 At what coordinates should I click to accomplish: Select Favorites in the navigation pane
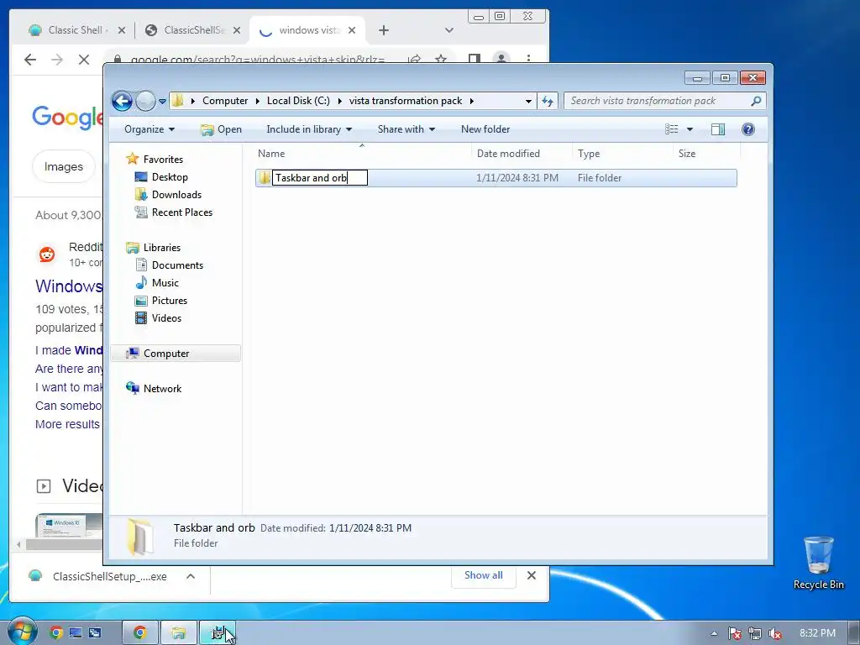coord(163,159)
